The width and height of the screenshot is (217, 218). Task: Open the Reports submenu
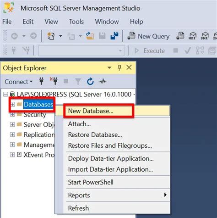coord(113,195)
